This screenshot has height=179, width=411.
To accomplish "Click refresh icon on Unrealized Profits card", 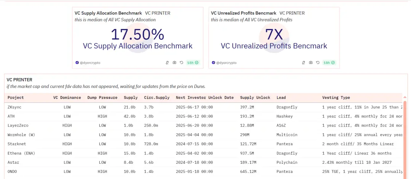I will click(318, 62).
